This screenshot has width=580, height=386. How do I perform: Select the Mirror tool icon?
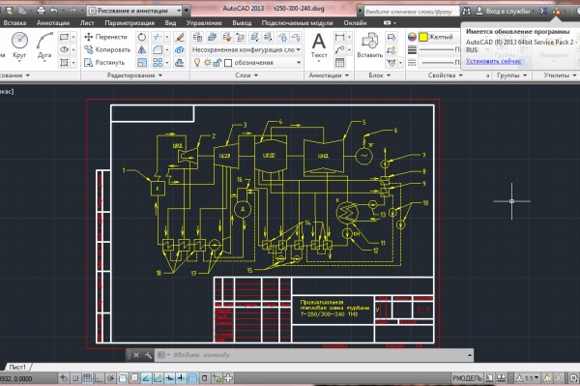[142, 49]
